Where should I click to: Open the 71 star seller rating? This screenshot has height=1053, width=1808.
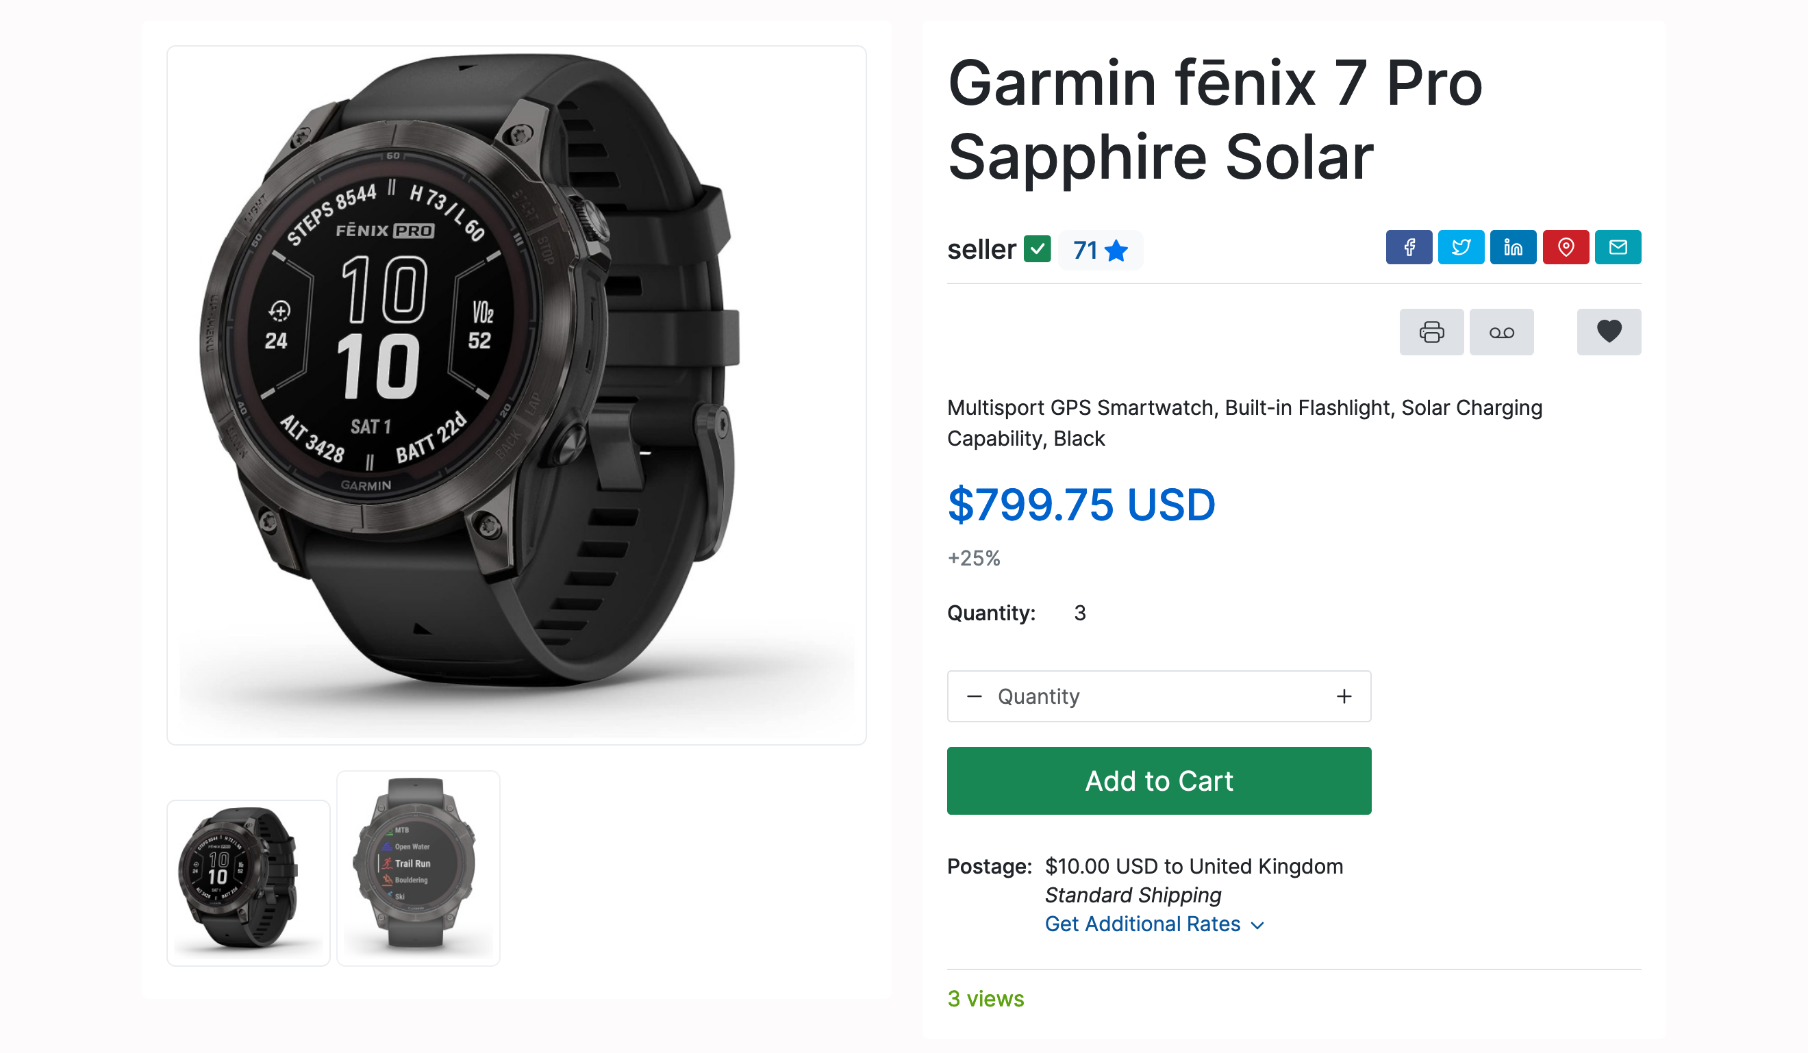tap(1100, 251)
